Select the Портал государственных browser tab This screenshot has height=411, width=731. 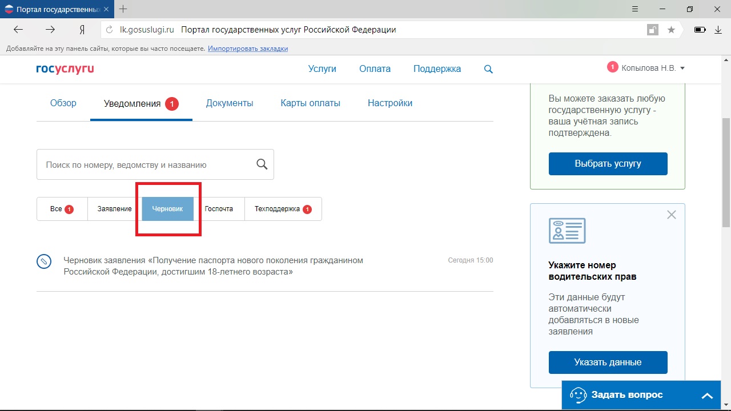(x=56, y=9)
